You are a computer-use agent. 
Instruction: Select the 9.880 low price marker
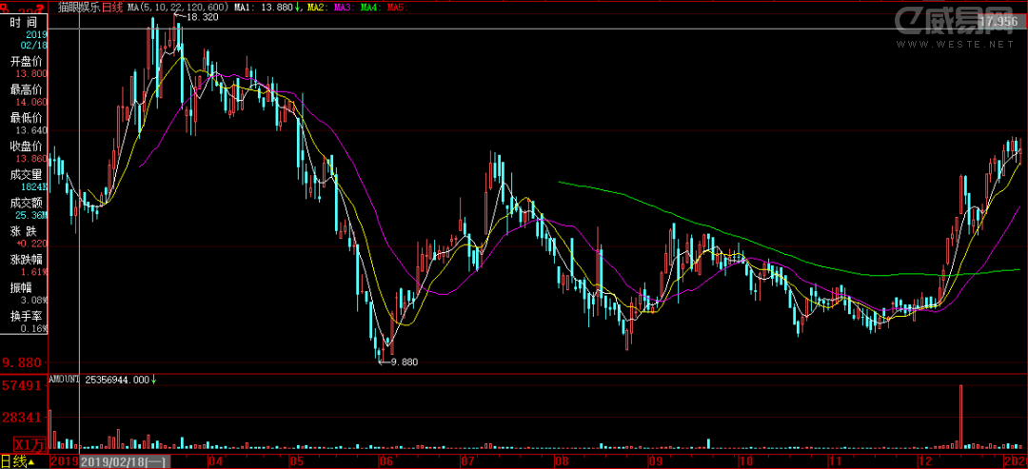404,362
